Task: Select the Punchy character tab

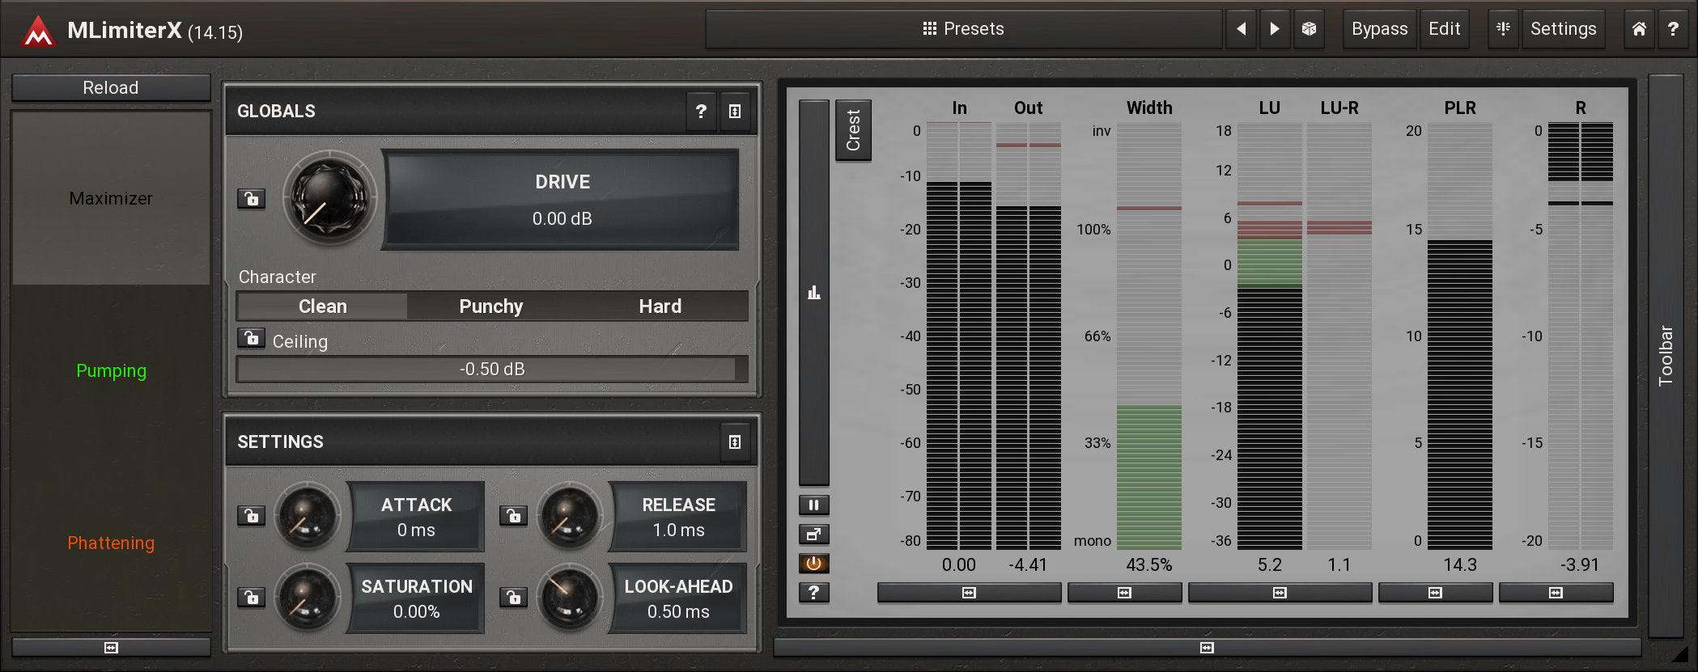Action: coord(491,306)
